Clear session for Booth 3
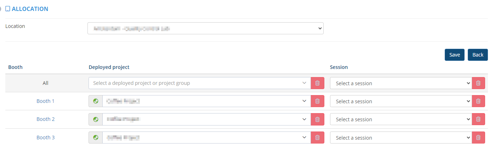The image size is (489, 146). (478, 138)
